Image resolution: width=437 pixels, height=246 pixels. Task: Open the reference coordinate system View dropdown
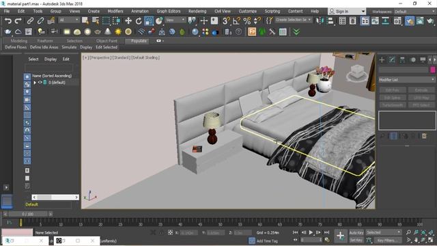coord(175,20)
